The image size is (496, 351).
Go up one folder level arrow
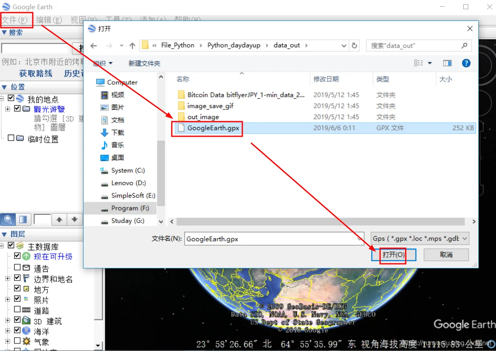point(132,46)
